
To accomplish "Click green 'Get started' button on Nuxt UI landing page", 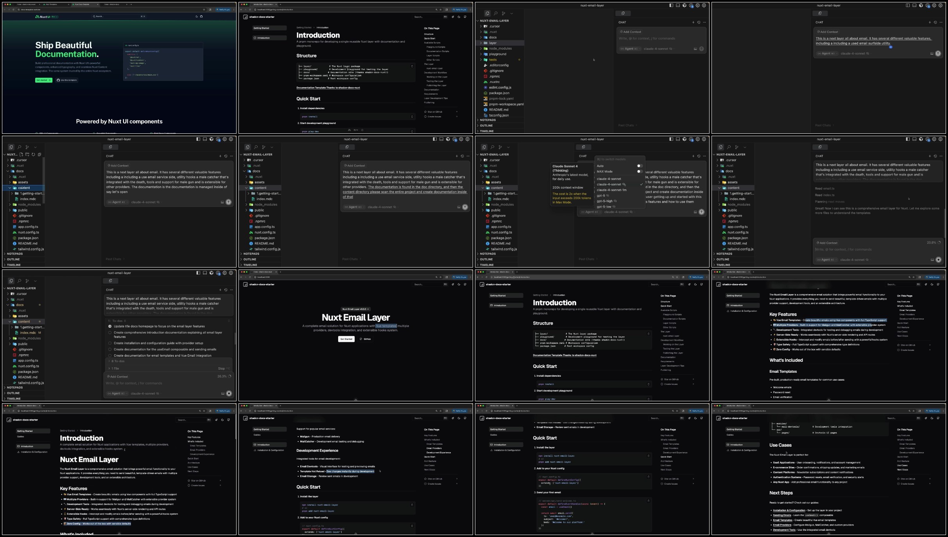I will pyautogui.click(x=43, y=80).
